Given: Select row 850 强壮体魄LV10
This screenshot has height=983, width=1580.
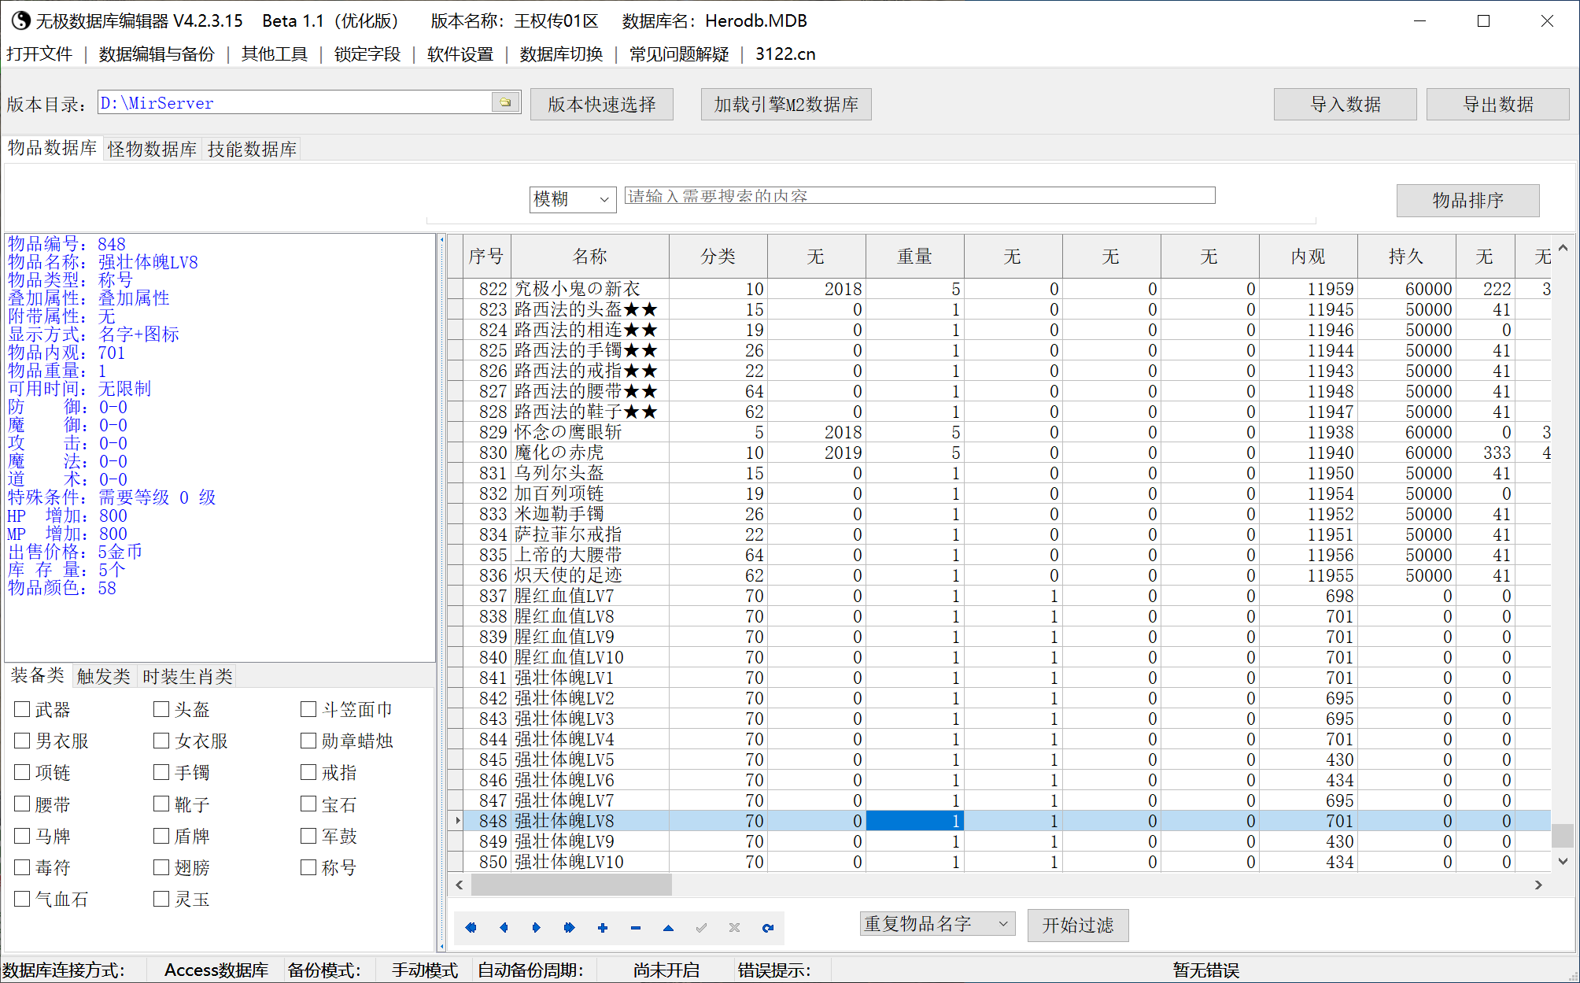Looking at the screenshot, I should tap(999, 862).
